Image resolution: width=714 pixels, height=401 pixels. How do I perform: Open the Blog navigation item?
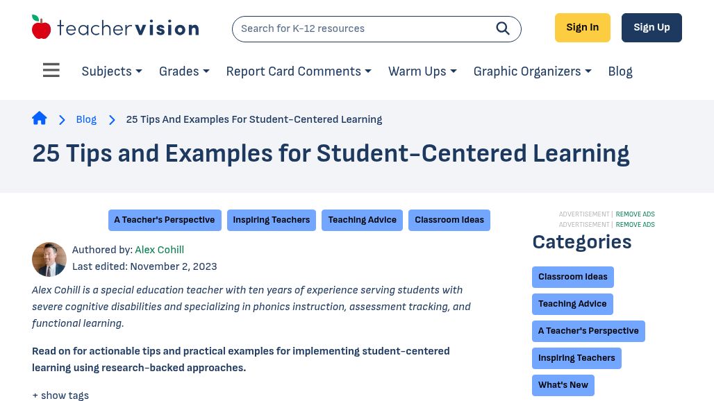620,71
